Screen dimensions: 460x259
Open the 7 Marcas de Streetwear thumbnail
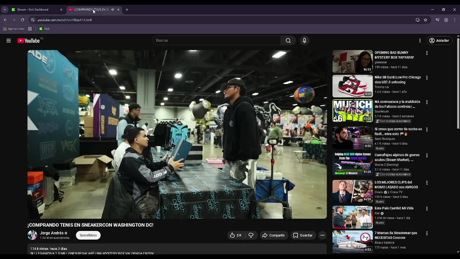(x=353, y=241)
